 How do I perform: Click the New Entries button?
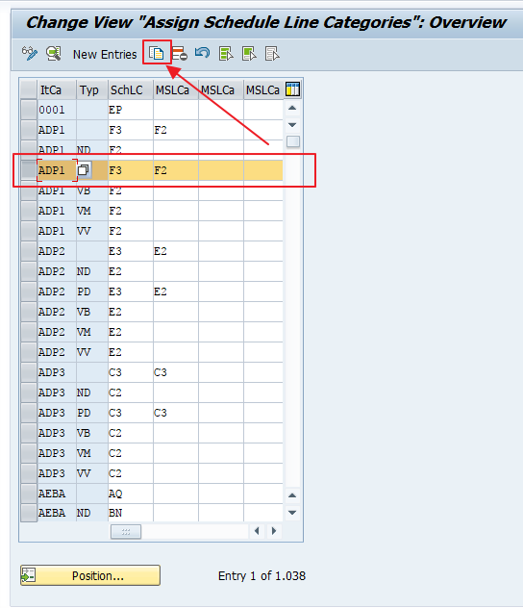(x=105, y=54)
